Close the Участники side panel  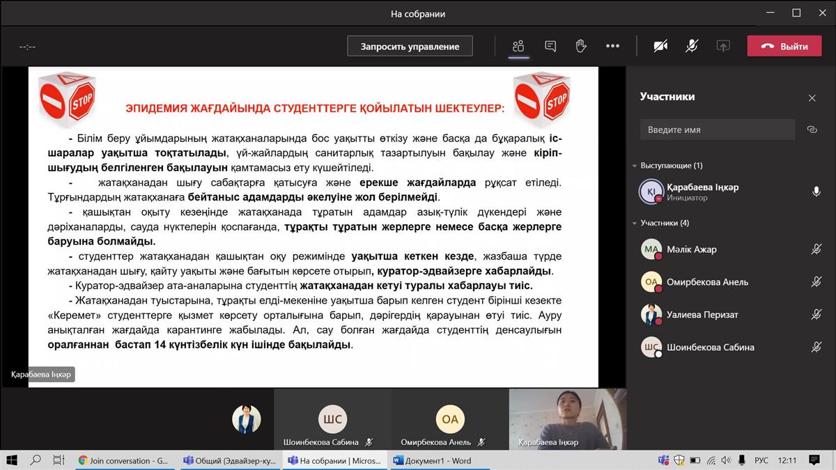(812, 98)
